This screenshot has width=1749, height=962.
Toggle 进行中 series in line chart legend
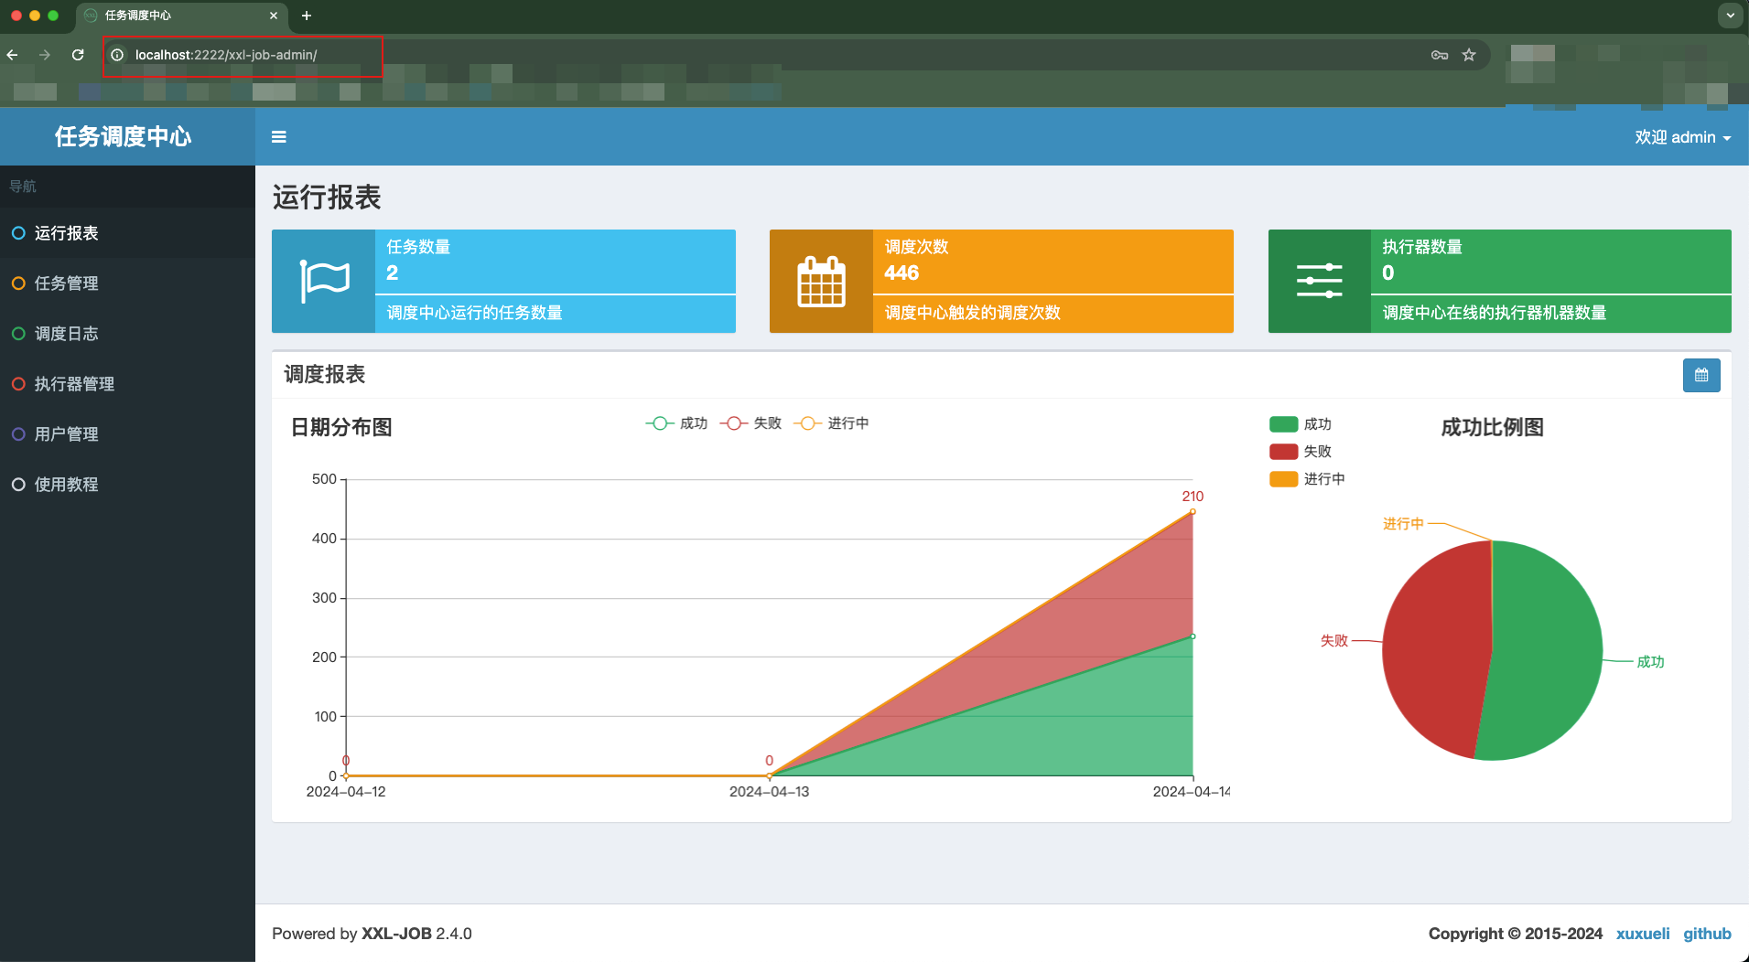pos(831,423)
